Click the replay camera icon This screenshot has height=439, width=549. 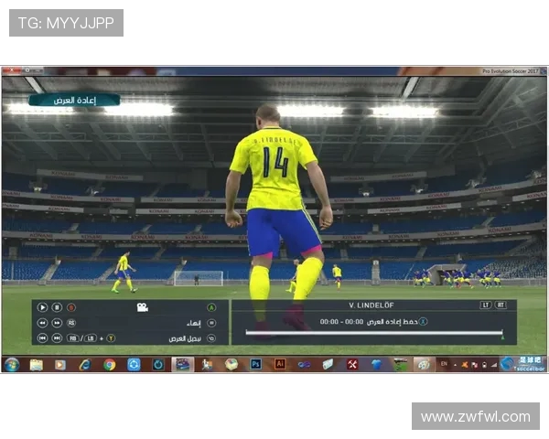[142, 307]
